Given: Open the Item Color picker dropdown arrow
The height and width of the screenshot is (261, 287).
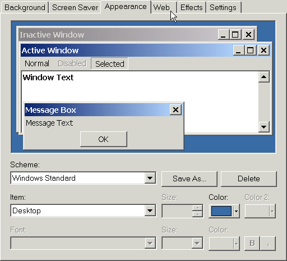Looking at the screenshot, I should [236, 211].
